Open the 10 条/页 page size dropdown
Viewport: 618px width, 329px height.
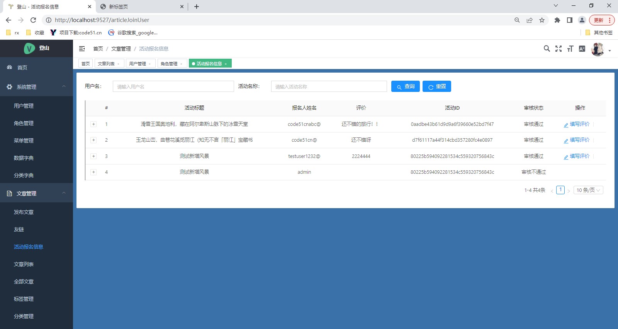588,190
